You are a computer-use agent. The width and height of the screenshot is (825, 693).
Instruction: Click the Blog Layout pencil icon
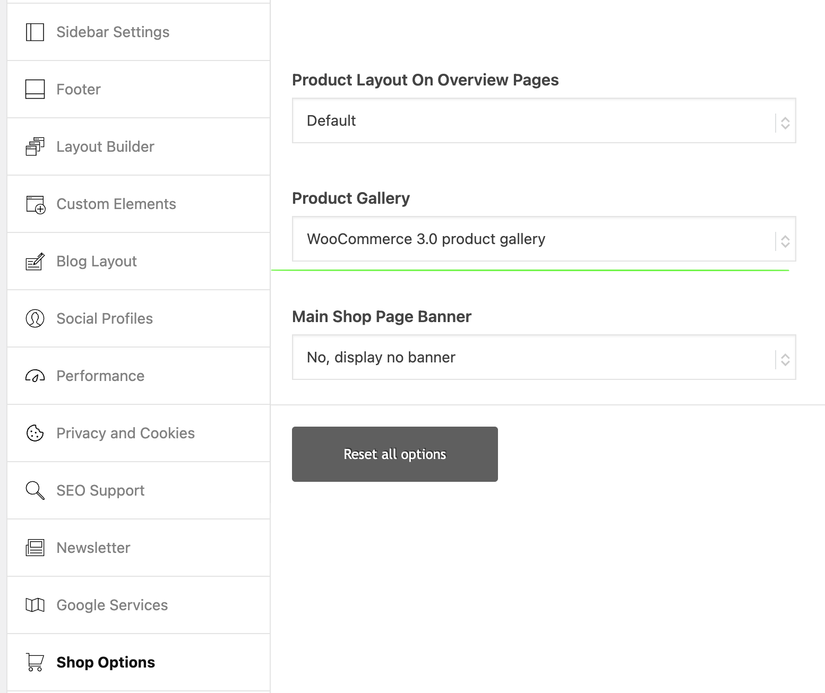35,261
